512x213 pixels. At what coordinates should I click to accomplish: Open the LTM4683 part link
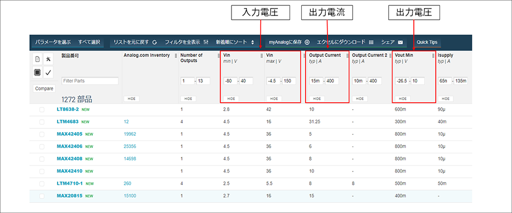click(x=68, y=121)
